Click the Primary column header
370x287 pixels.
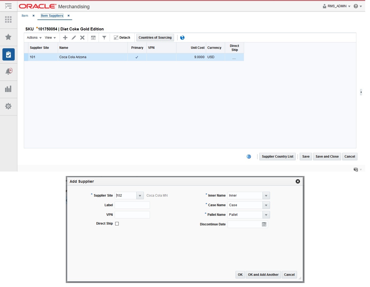pos(137,48)
